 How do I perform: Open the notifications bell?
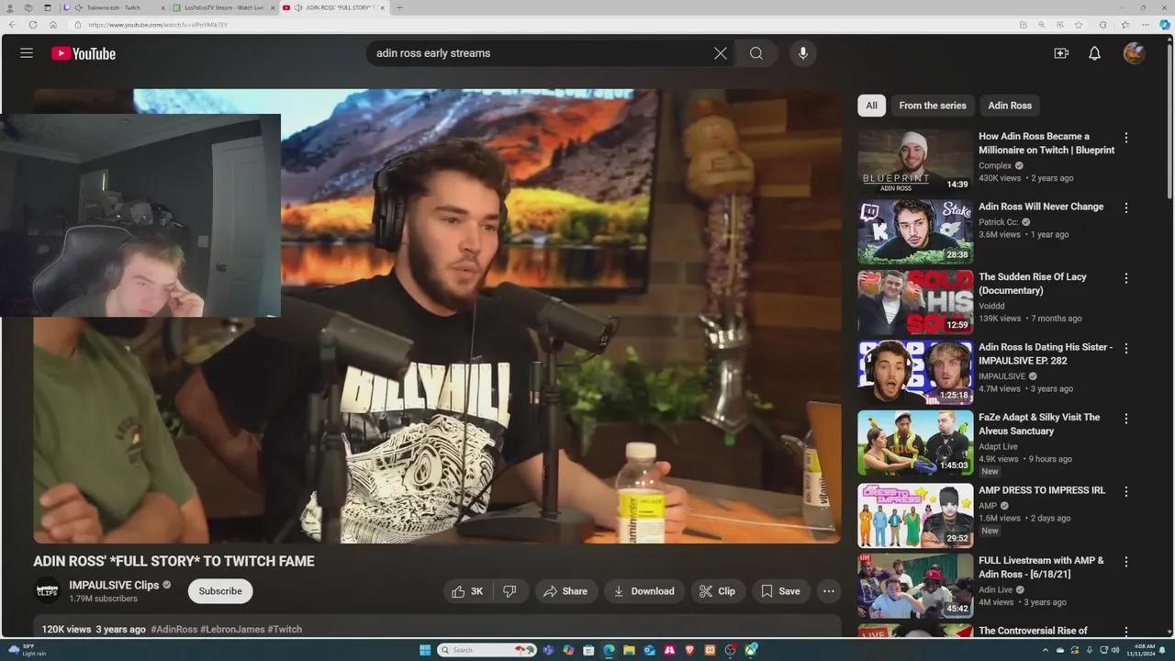coord(1094,53)
